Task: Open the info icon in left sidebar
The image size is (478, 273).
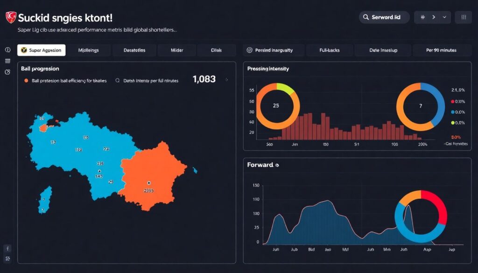Action: tap(7, 50)
